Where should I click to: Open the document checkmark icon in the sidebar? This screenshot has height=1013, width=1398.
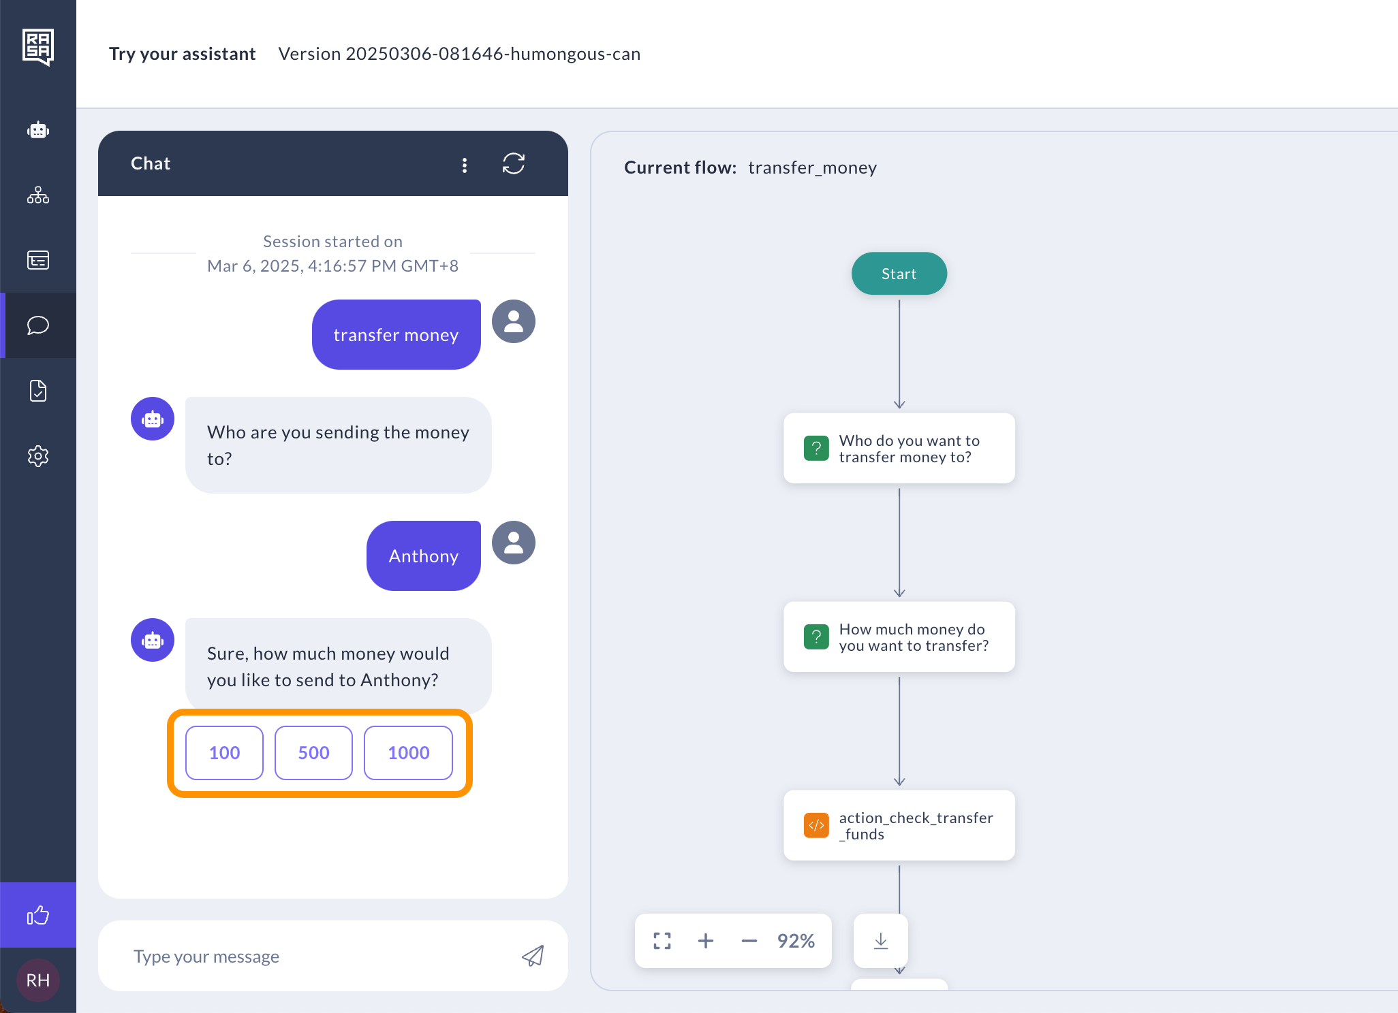click(x=38, y=391)
